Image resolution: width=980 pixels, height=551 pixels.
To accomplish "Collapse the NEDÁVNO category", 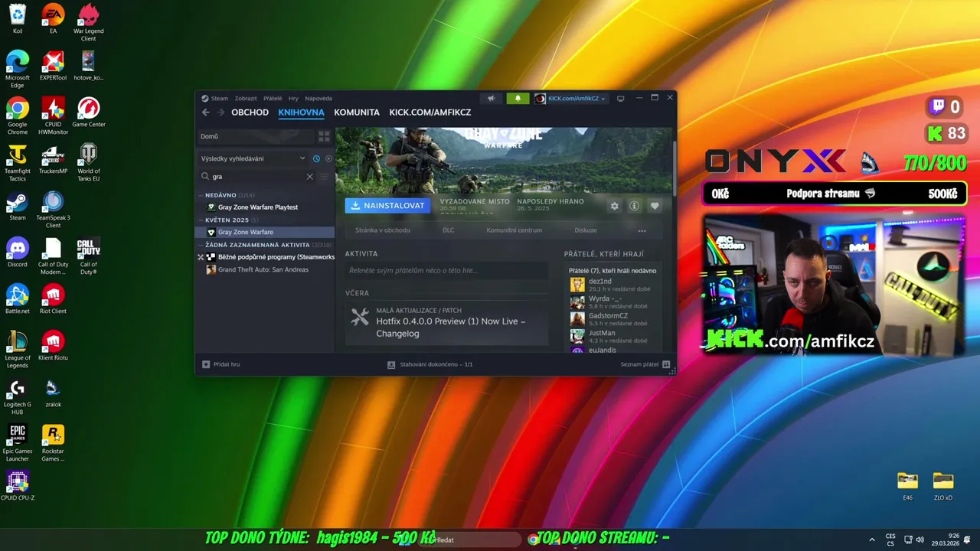I will coord(220,195).
